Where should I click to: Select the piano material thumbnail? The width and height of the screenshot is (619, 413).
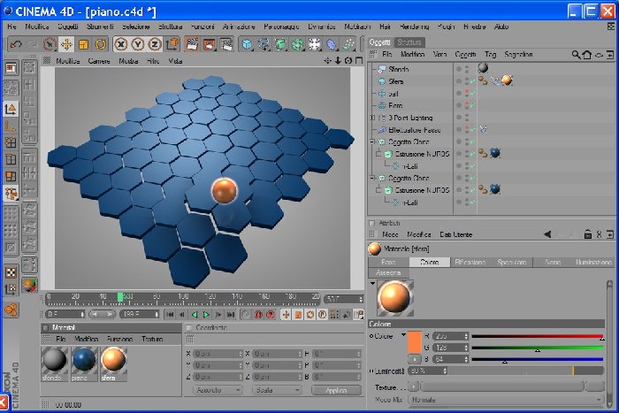84,364
